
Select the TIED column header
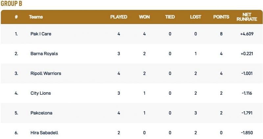(x=170, y=17)
